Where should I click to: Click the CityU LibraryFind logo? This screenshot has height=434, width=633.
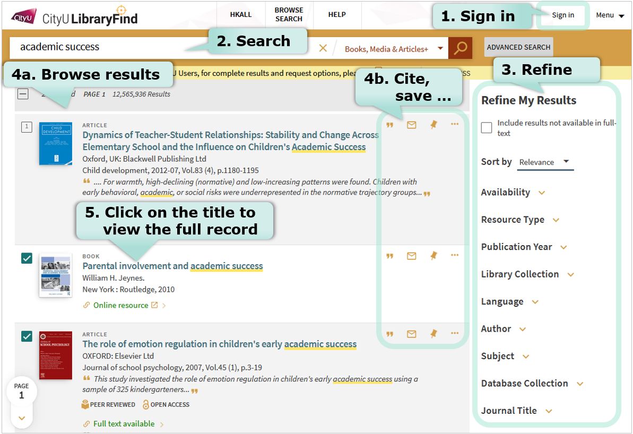69,16
